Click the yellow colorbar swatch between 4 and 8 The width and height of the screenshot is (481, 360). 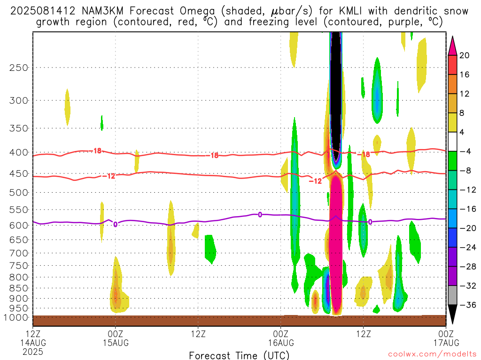tap(452, 122)
